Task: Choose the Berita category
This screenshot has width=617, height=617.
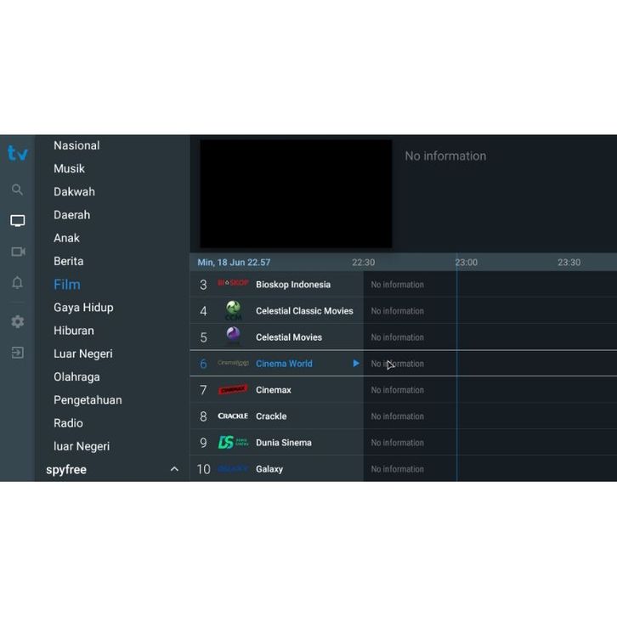Action: point(68,261)
